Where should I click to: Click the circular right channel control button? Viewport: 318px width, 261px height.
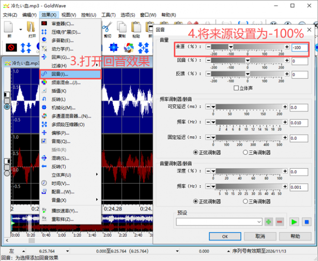(x=7, y=174)
